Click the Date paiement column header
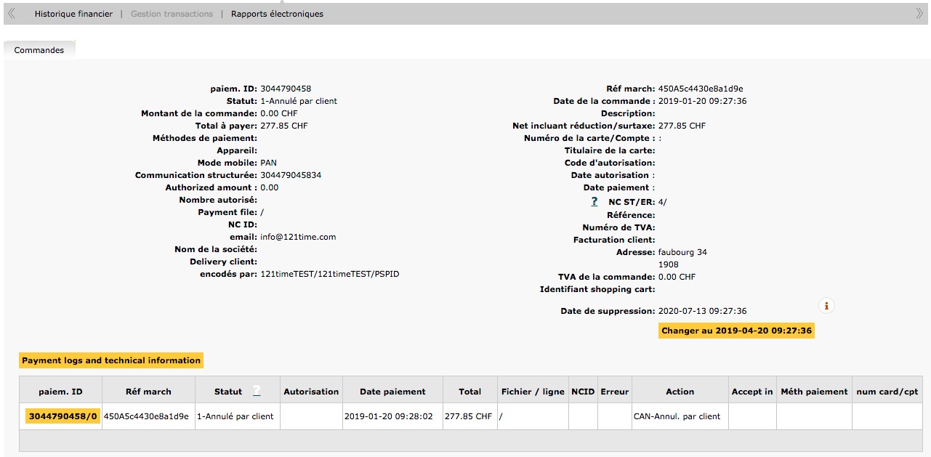Screen dimensions: 931x457 (392, 392)
